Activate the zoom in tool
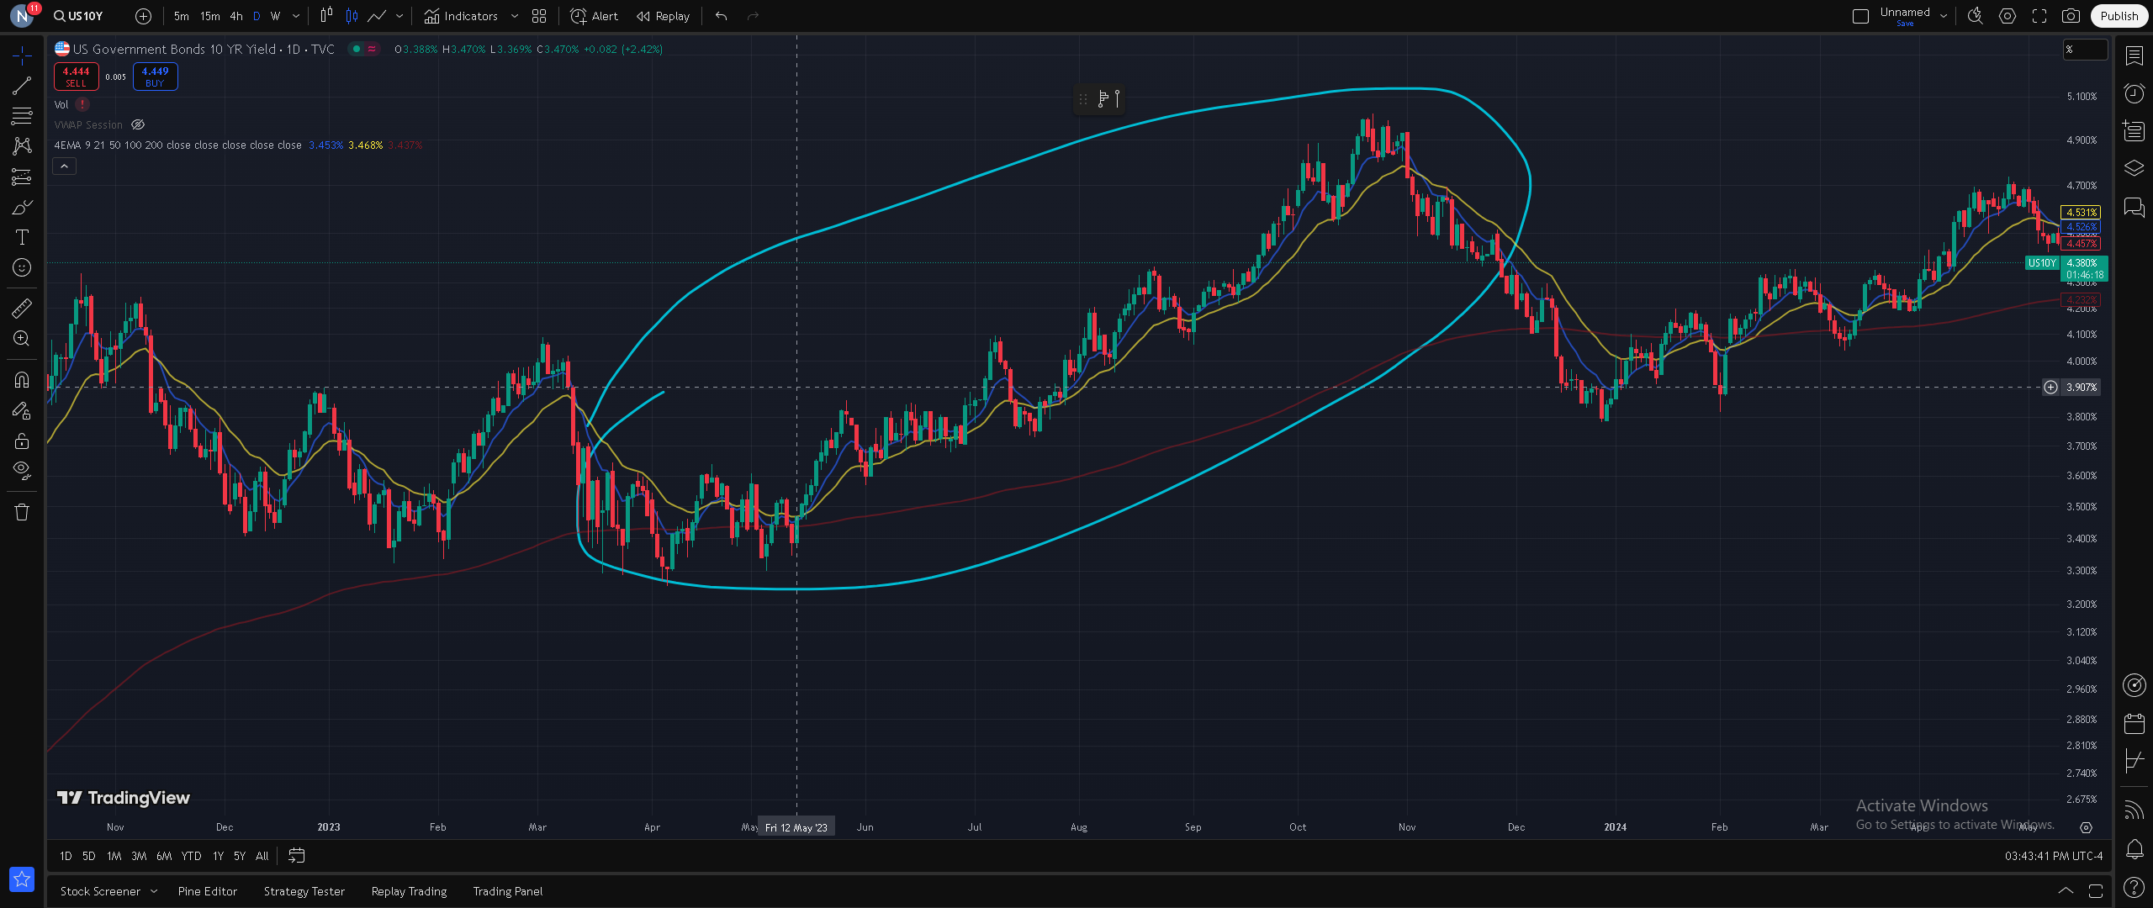Screen dimensions: 2153x908 click(x=22, y=338)
